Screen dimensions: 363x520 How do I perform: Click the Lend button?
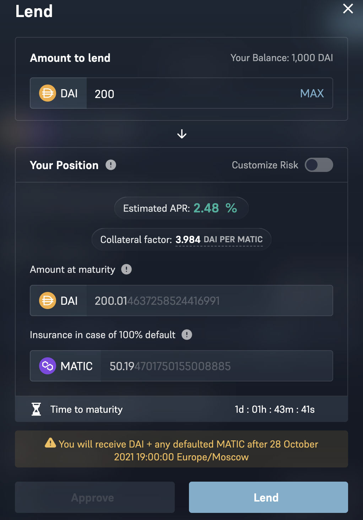coord(268,497)
